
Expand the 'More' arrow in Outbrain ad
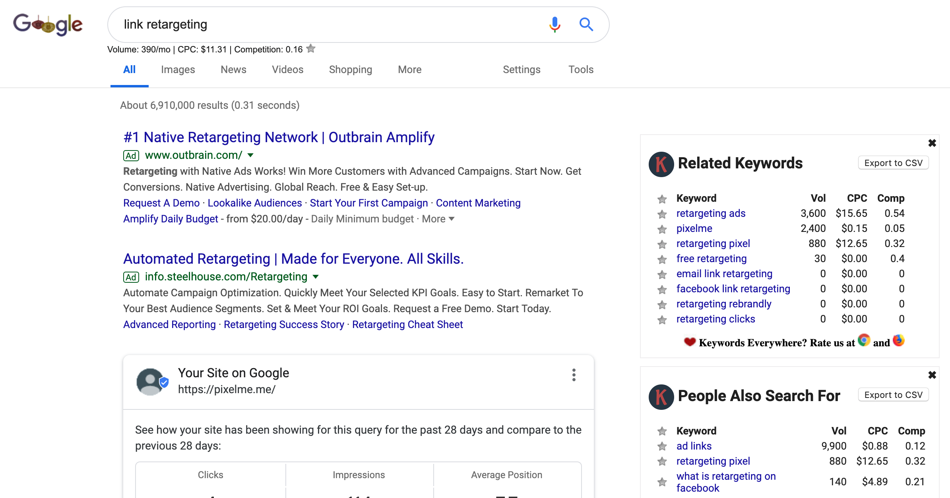(451, 219)
